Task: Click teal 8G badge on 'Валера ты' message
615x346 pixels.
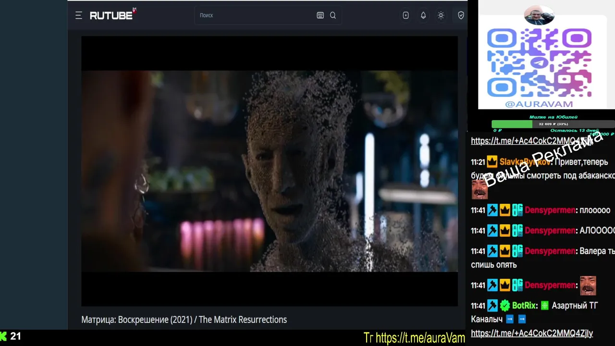Action: point(517,251)
